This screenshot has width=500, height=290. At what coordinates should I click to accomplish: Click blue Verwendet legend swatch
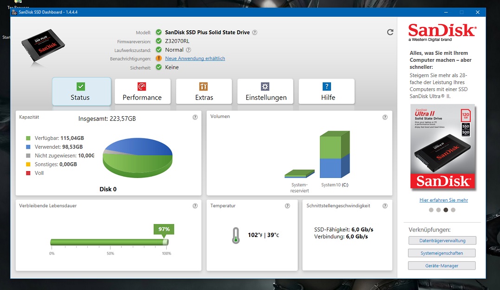pyautogui.click(x=28, y=147)
